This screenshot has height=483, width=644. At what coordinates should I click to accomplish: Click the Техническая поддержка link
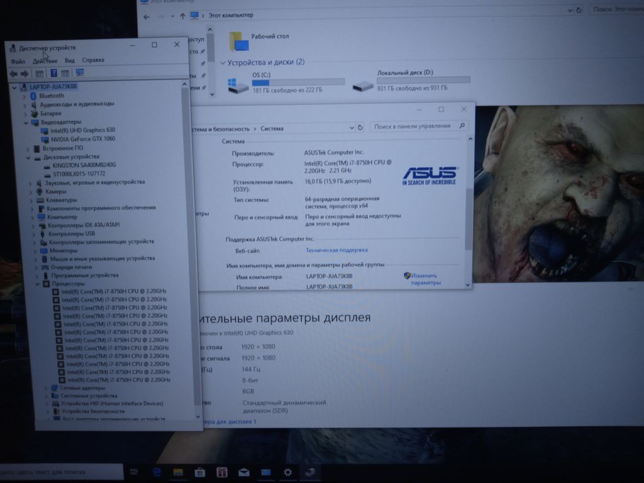[336, 250]
